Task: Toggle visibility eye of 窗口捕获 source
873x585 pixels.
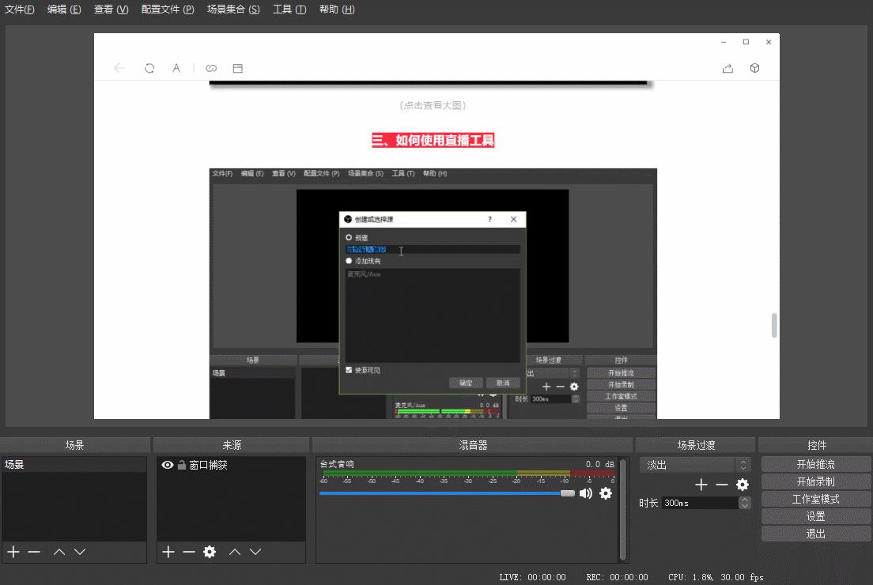Action: point(167,465)
